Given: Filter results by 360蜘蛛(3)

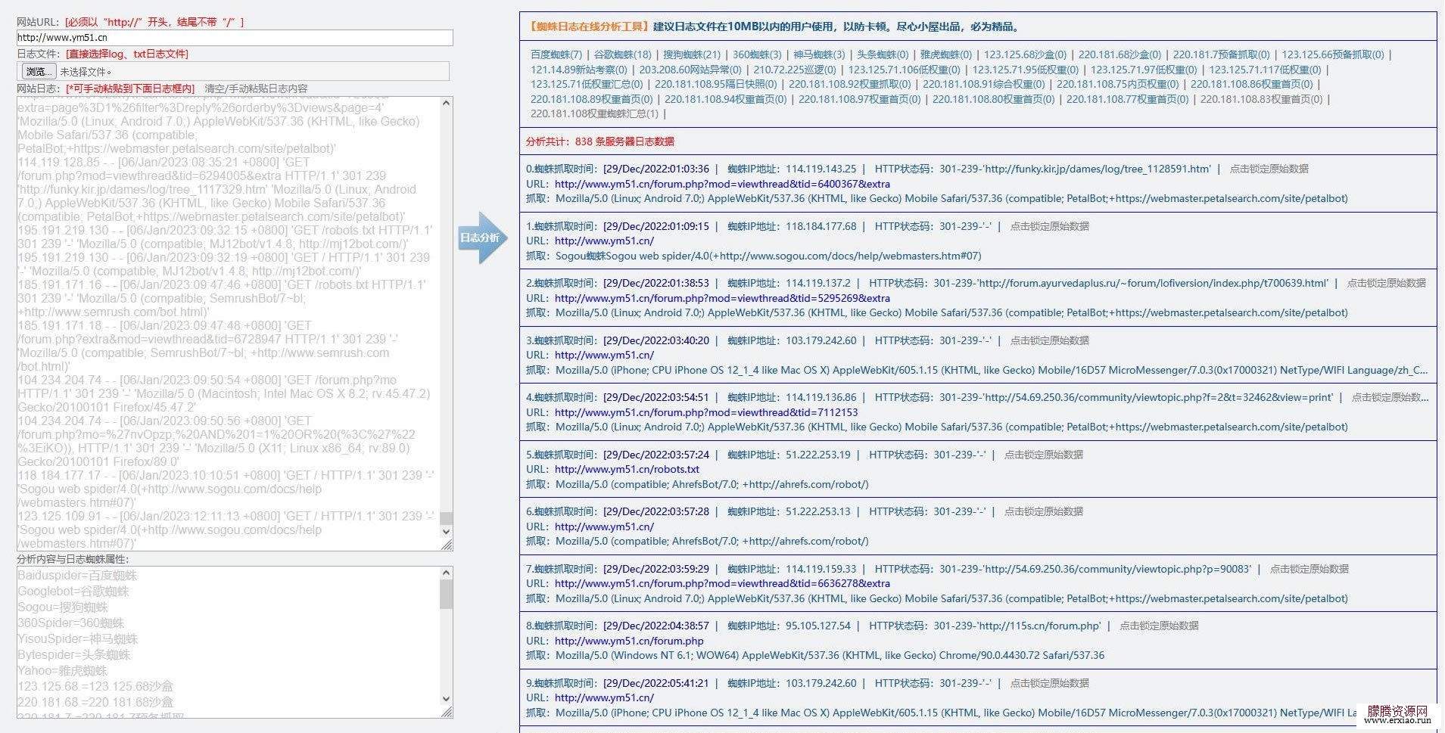Looking at the screenshot, I should (757, 54).
